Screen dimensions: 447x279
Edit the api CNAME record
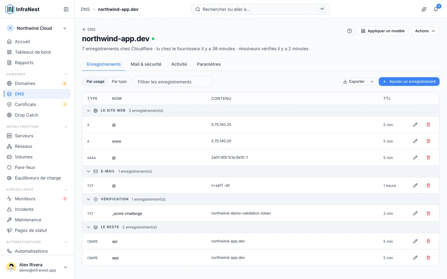point(415,241)
